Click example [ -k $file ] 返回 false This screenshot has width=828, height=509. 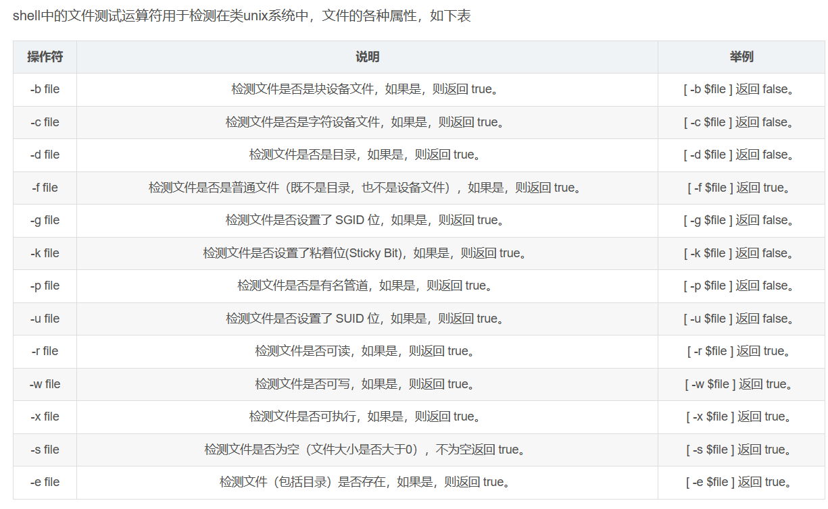coord(741,253)
